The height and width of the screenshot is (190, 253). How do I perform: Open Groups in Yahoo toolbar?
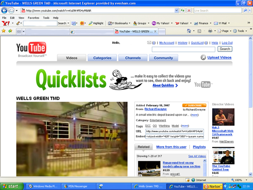pos(141,23)
